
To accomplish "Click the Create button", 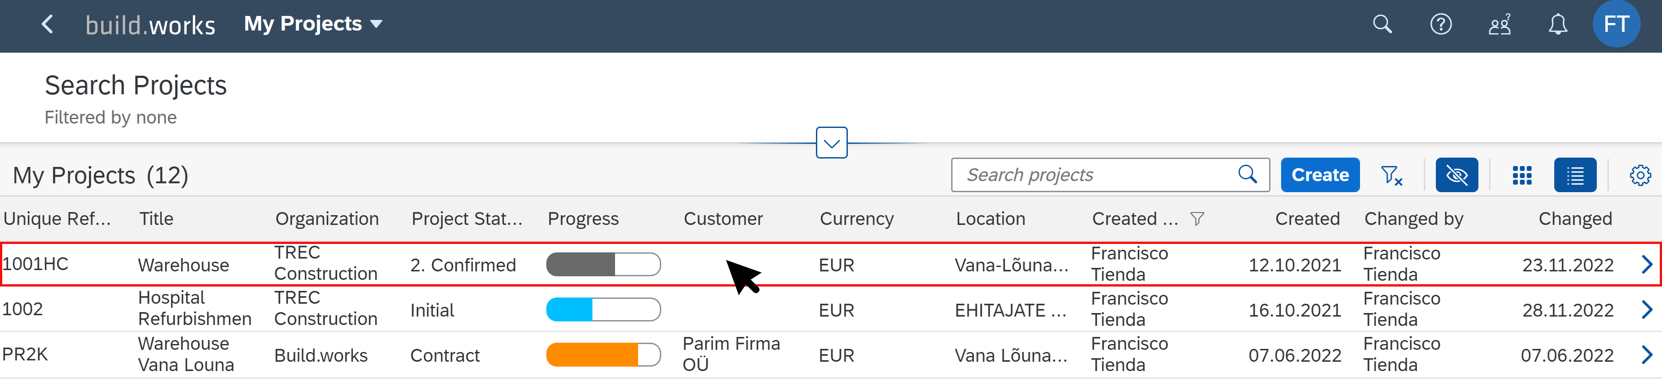I will (x=1319, y=175).
